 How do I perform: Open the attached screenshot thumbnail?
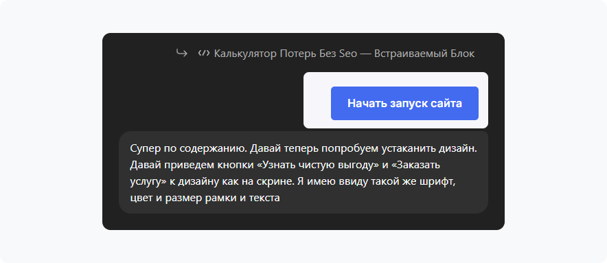396,100
